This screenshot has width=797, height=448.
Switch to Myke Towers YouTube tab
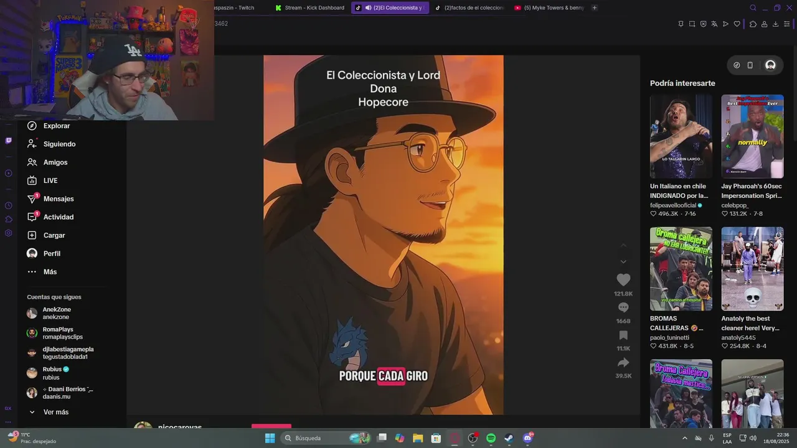coord(549,7)
